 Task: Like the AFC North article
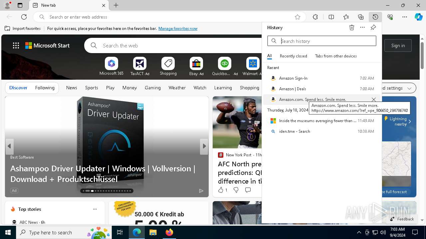222,190
